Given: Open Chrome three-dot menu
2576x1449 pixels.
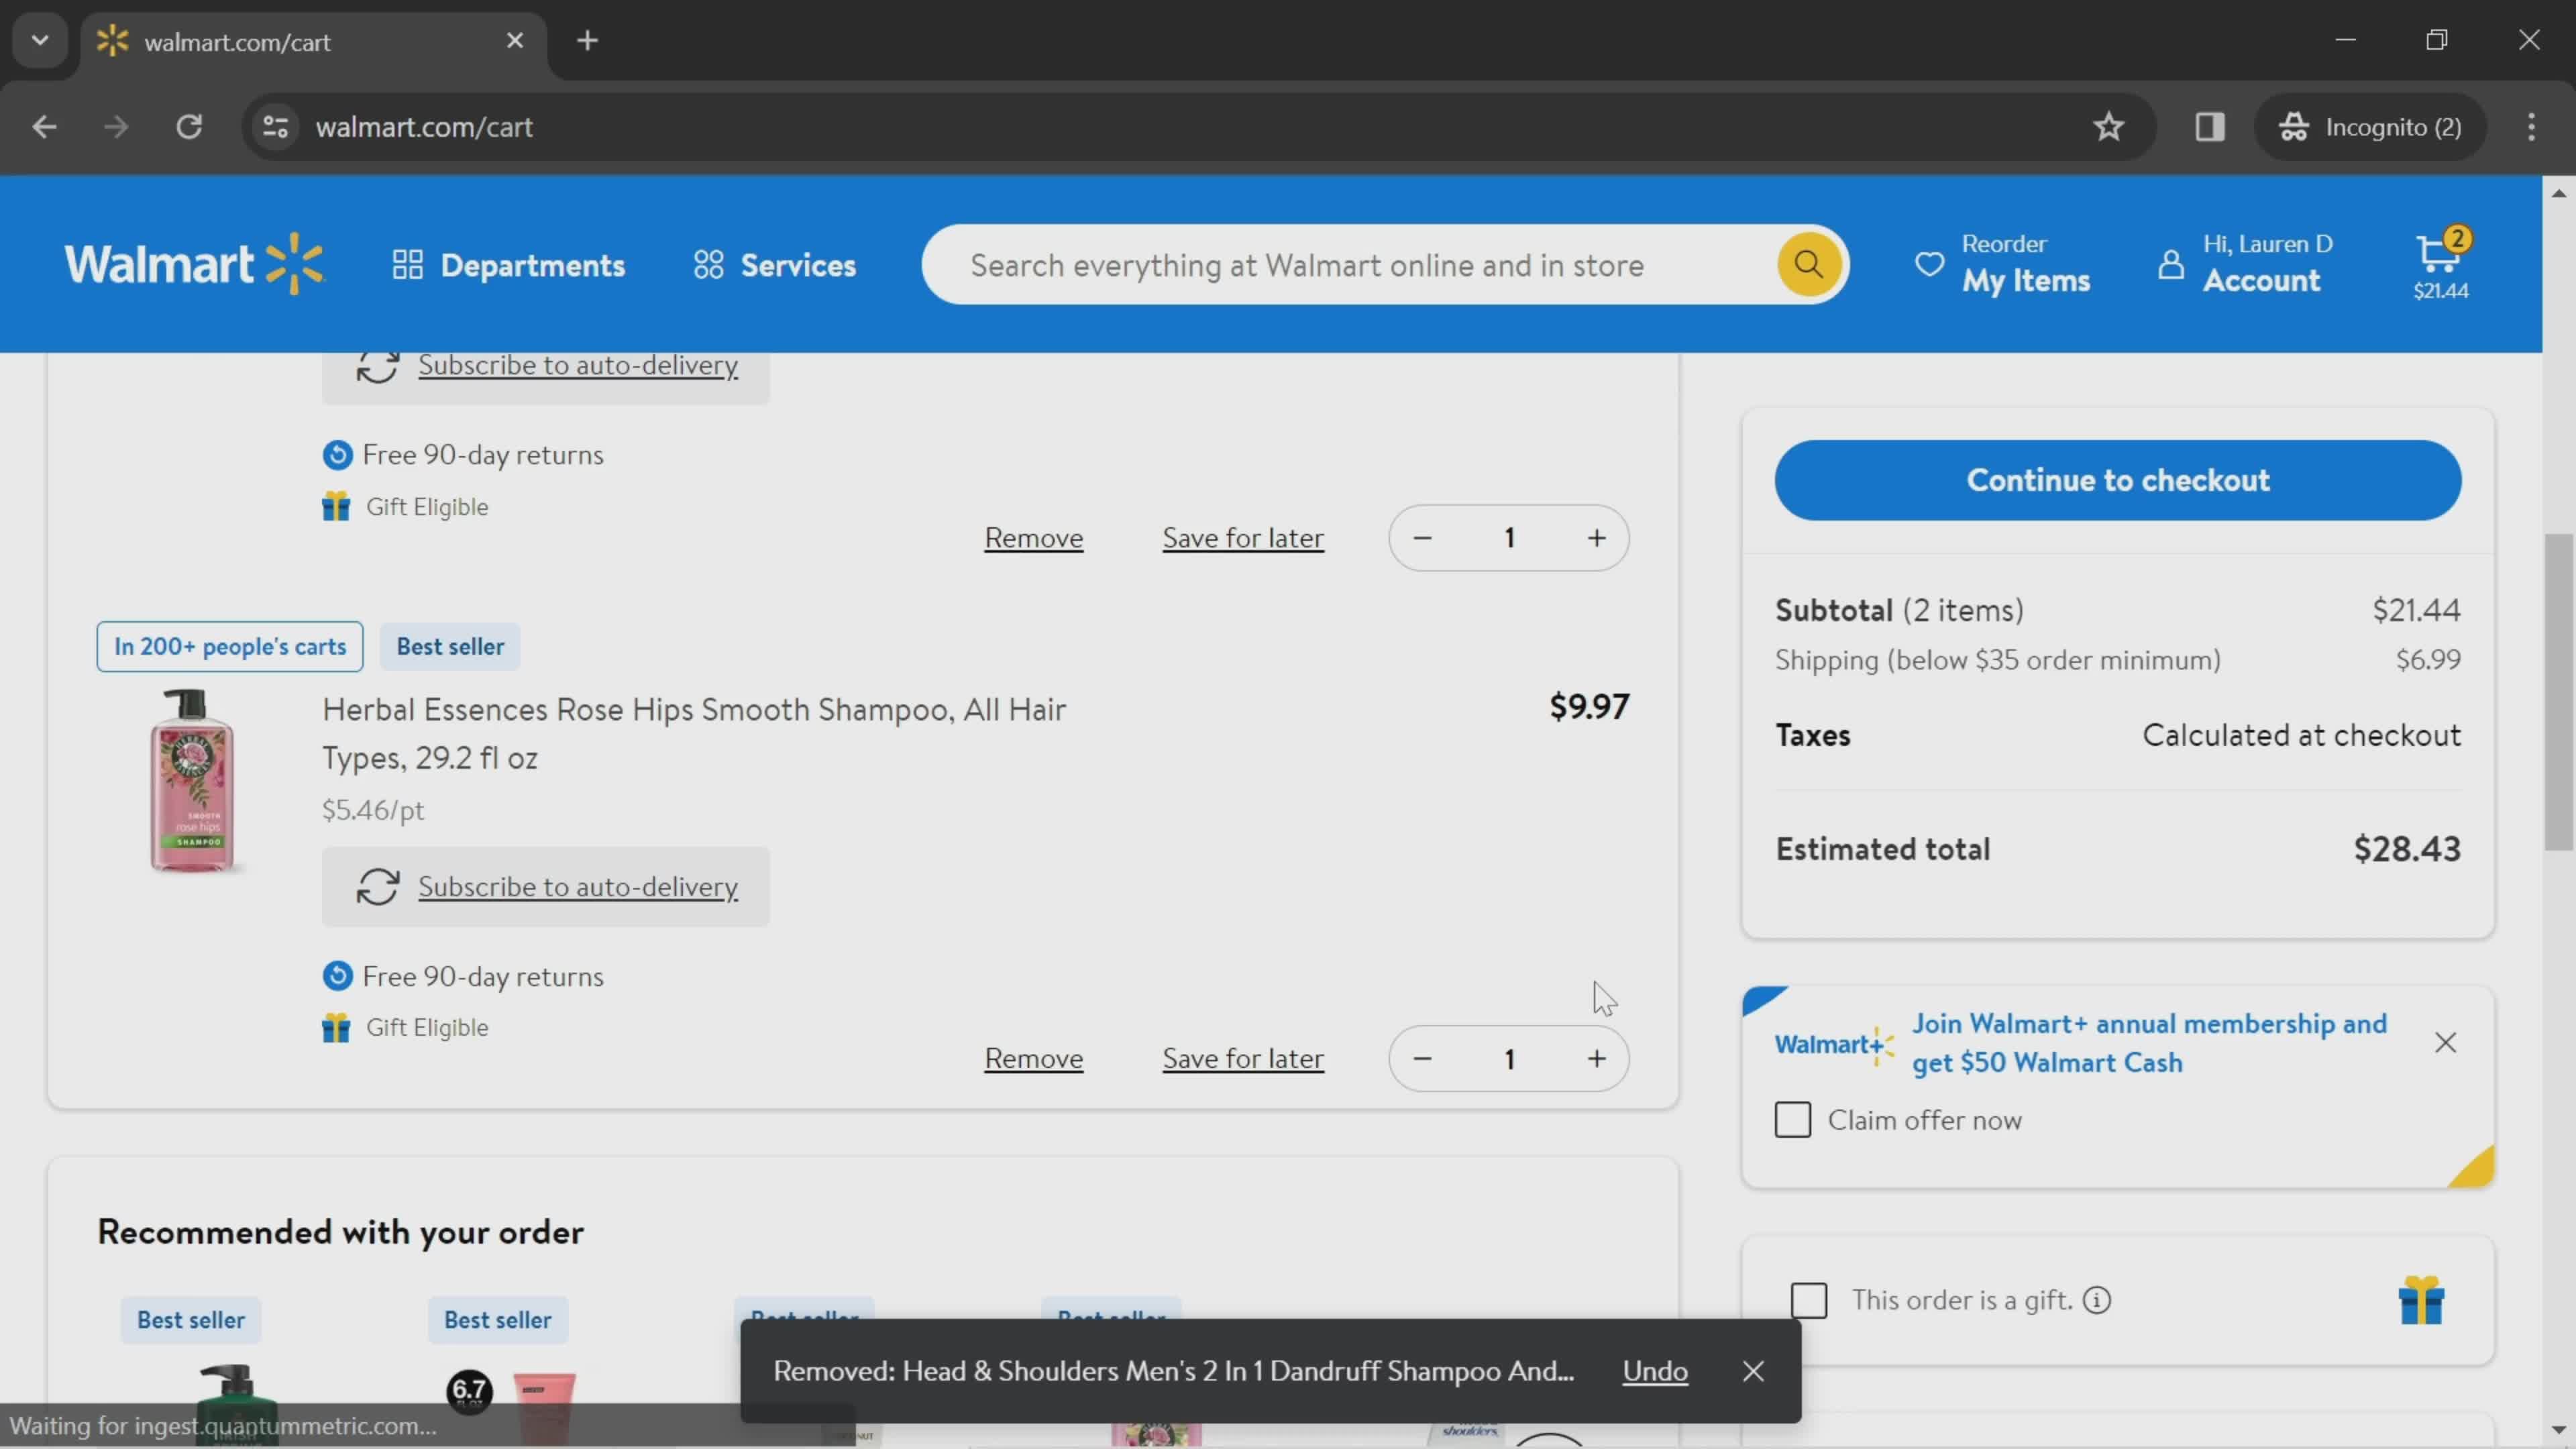Looking at the screenshot, I should point(2532,127).
